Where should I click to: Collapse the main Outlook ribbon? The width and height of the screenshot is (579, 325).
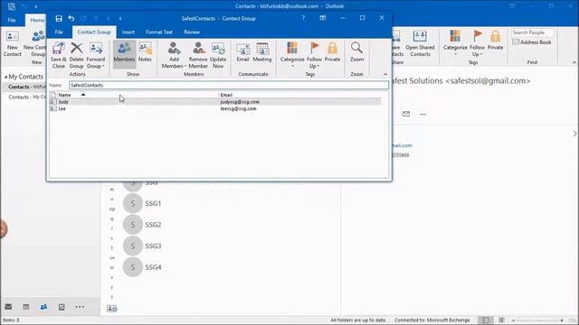(x=574, y=62)
